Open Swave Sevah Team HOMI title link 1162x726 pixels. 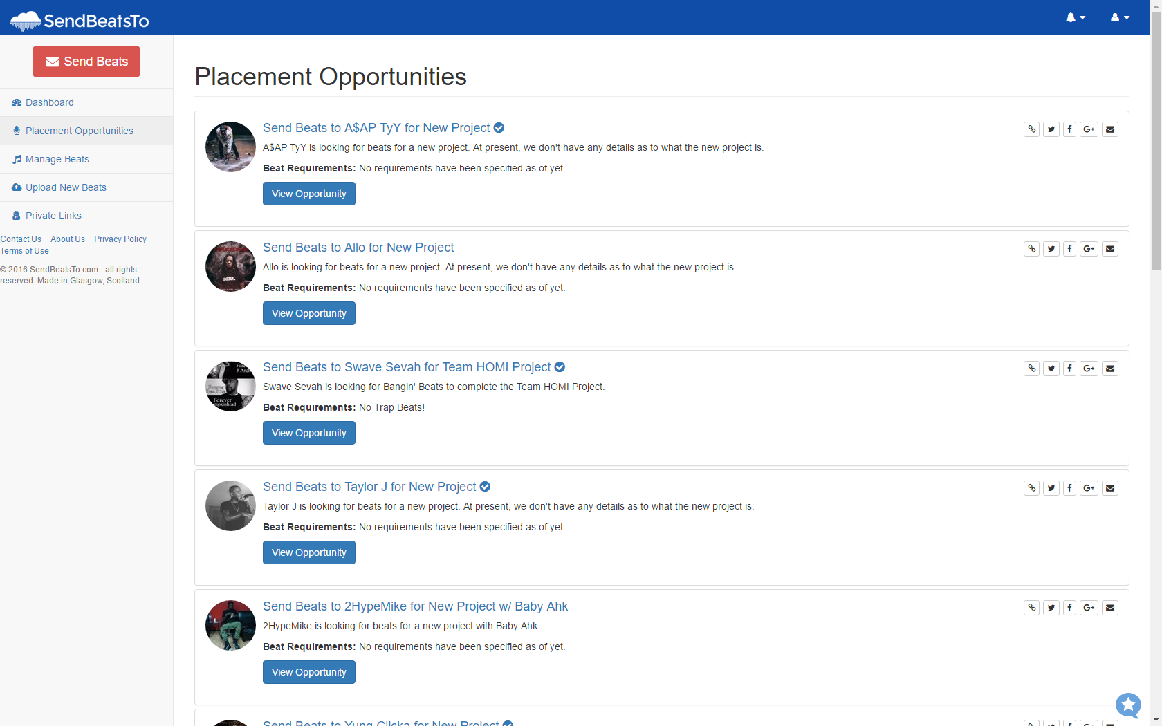point(407,367)
